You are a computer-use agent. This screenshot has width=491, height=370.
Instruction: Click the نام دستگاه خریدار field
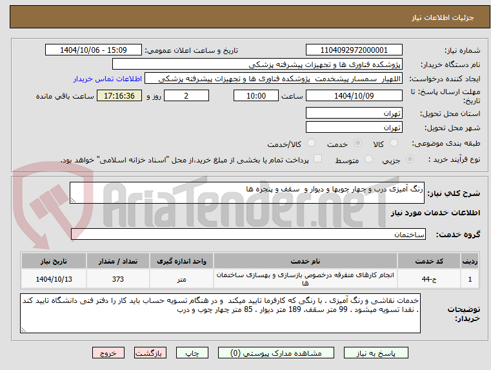(257, 64)
